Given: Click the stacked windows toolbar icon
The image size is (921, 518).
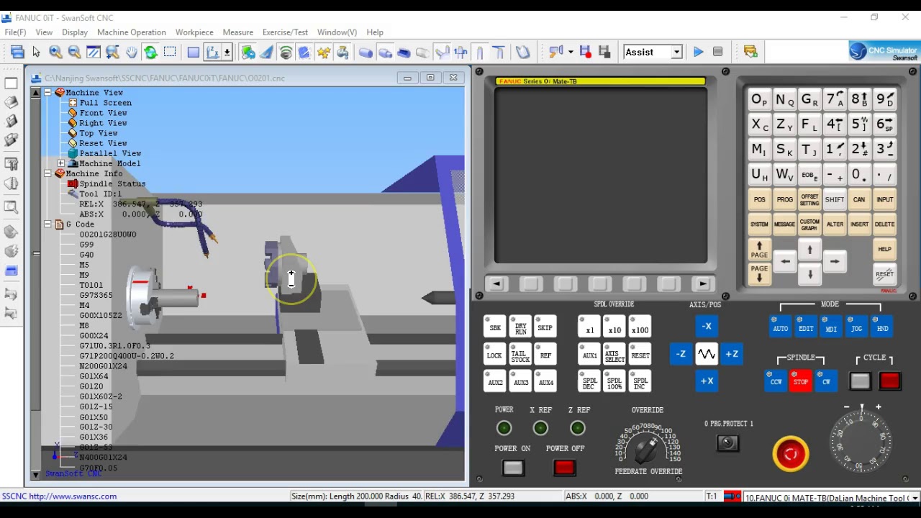Looking at the screenshot, I should click(17, 52).
